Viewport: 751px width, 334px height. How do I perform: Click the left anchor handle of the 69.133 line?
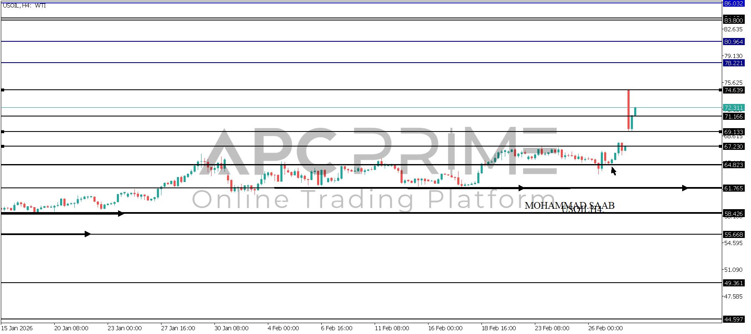[x=3, y=132]
